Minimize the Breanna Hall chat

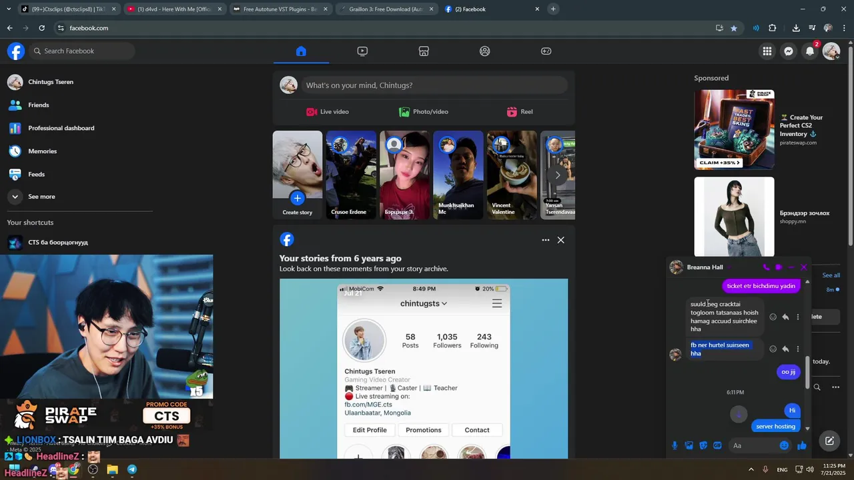pyautogui.click(x=791, y=267)
